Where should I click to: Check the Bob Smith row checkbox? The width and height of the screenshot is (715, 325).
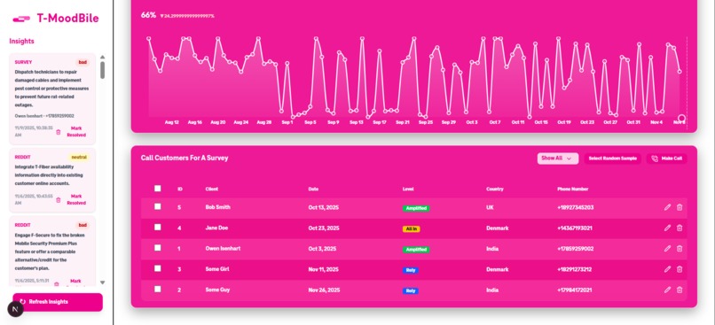click(x=157, y=206)
